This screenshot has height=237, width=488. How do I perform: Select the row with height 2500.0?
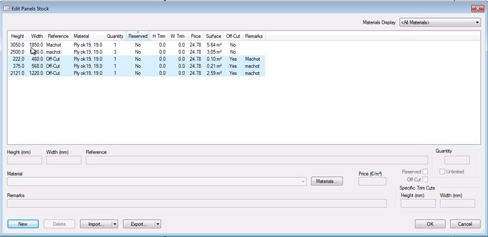[x=136, y=52]
